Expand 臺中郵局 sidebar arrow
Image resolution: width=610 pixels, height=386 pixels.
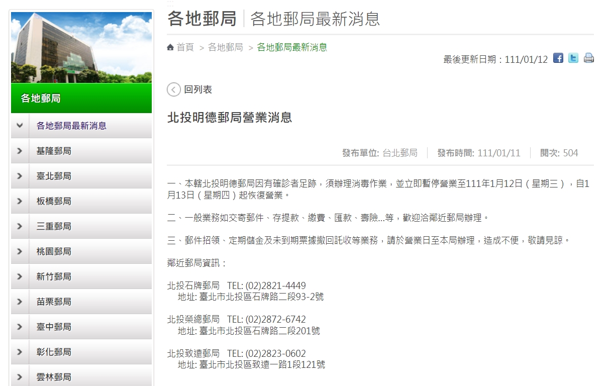[x=20, y=327]
